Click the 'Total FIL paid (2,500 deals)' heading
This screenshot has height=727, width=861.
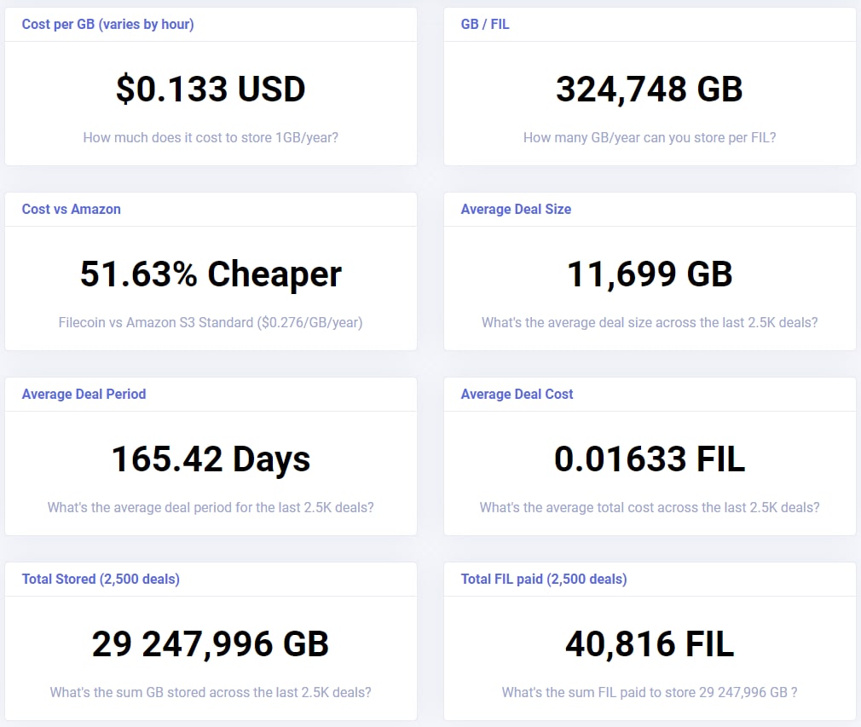coord(544,580)
